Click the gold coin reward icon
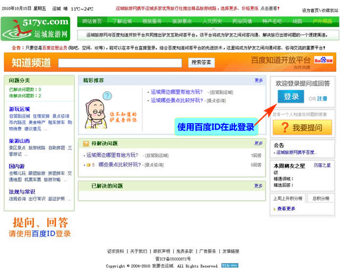 [x=88, y=165]
